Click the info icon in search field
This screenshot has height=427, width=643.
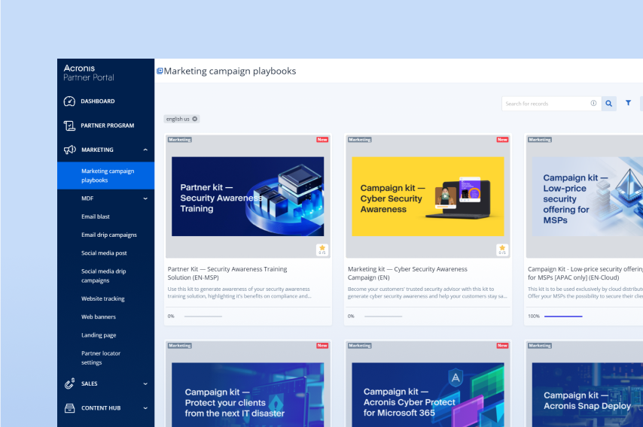593,103
